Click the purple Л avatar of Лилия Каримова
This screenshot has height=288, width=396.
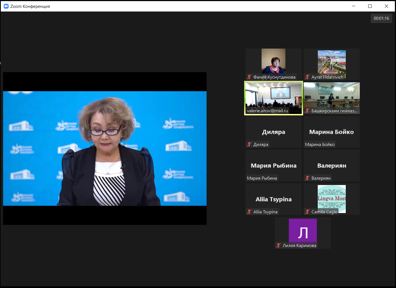[x=303, y=230]
